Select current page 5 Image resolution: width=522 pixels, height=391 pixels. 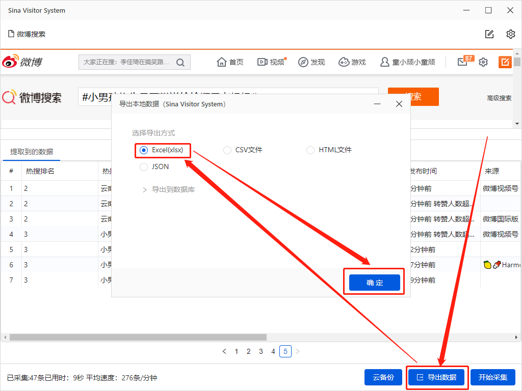point(285,351)
